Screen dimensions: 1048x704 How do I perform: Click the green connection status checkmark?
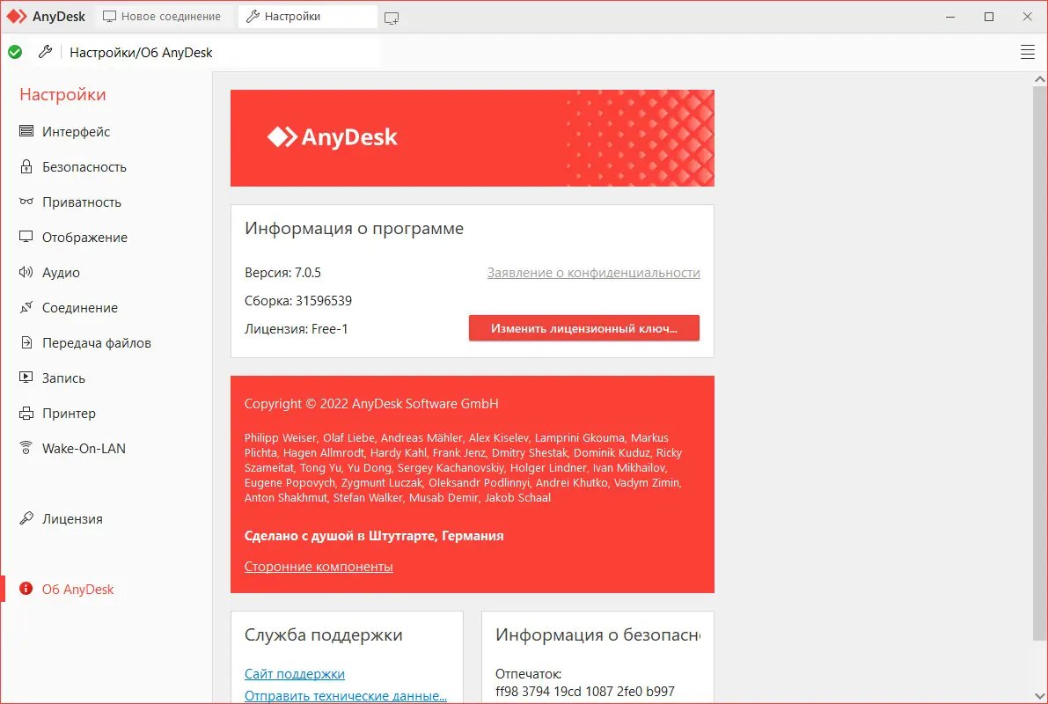coord(15,52)
